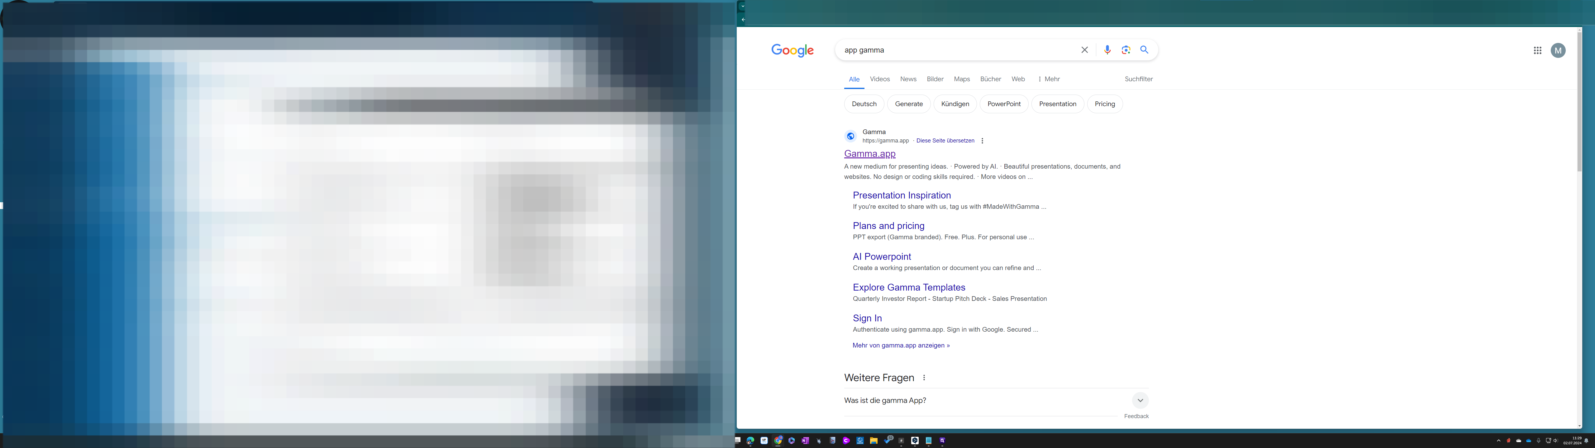The width and height of the screenshot is (1595, 448).
Task: Open the volume speaker tray icon
Action: [1556, 441]
